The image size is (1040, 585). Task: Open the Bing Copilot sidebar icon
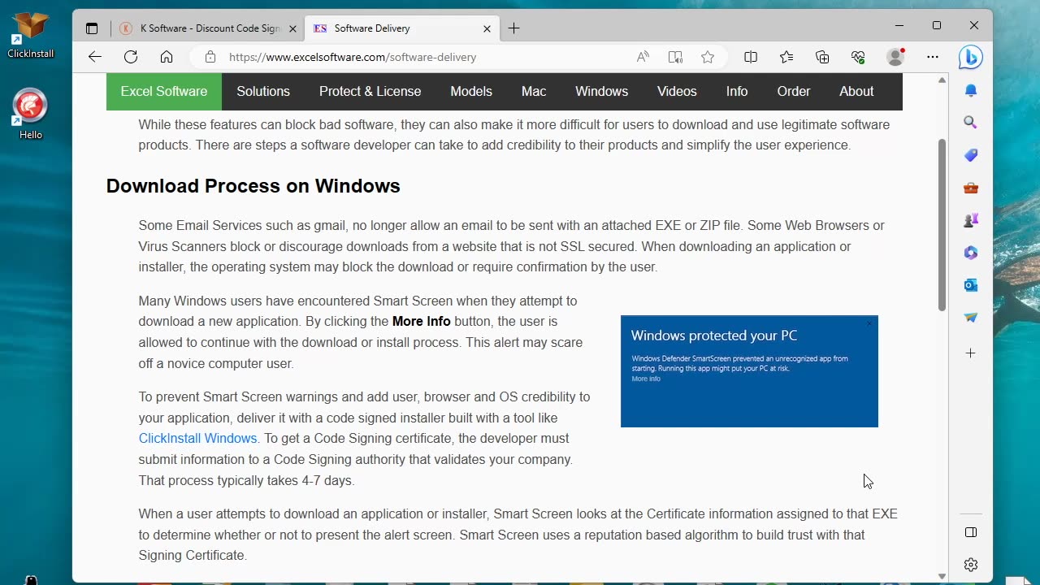tap(971, 57)
